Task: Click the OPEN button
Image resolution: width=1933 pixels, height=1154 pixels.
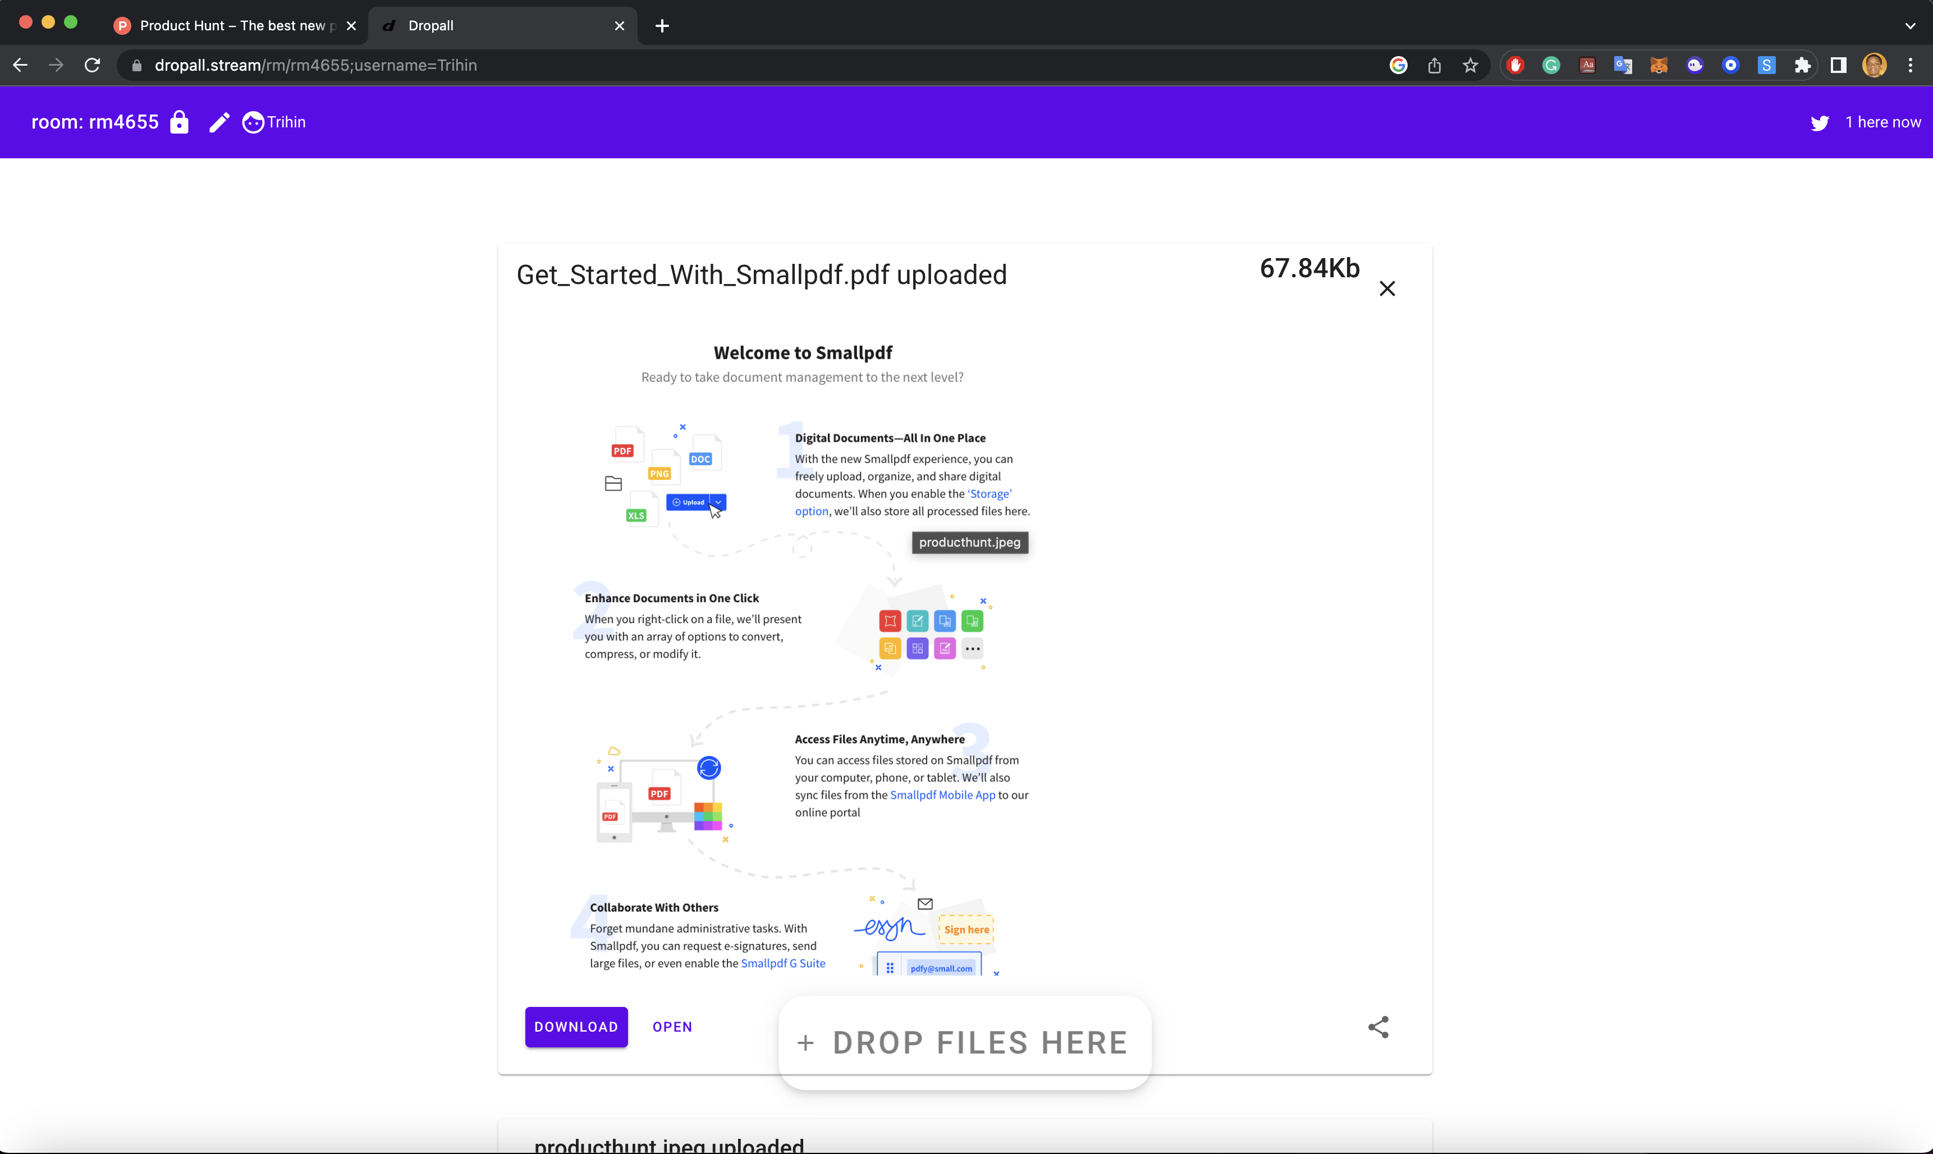Action: click(x=672, y=1027)
